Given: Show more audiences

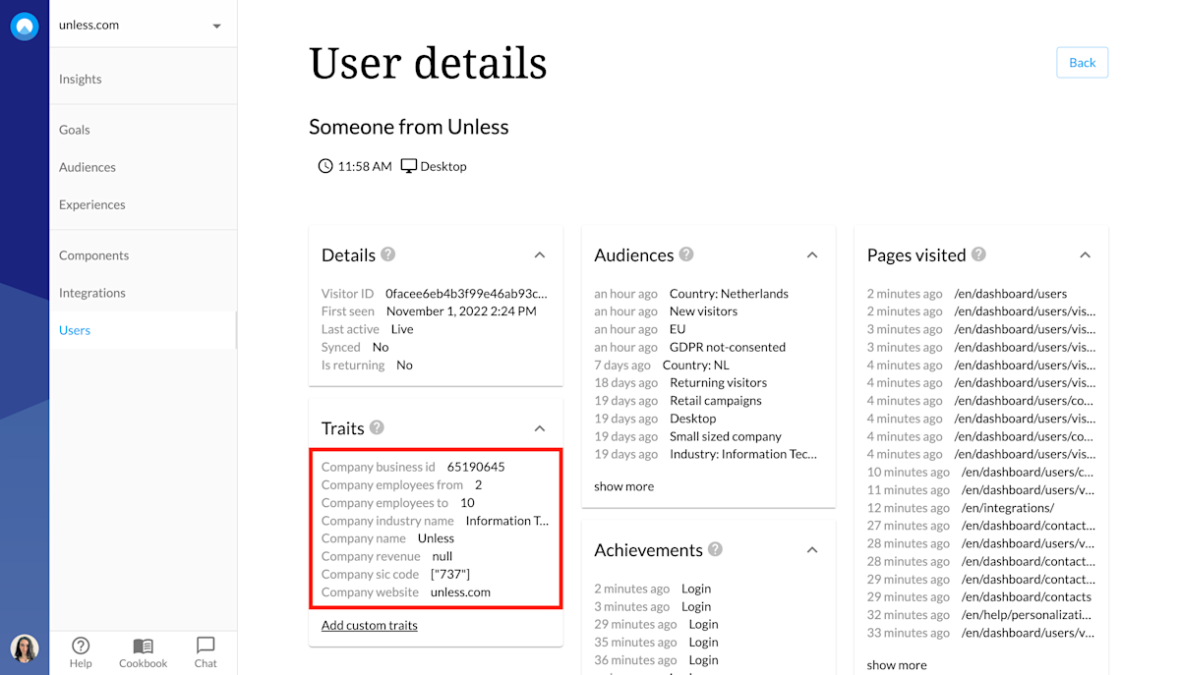Looking at the screenshot, I should pos(623,486).
